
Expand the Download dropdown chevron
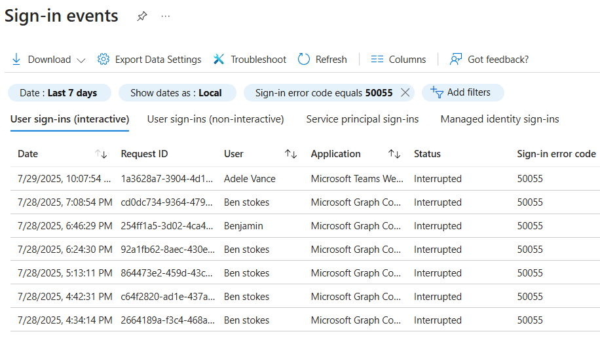tap(81, 60)
